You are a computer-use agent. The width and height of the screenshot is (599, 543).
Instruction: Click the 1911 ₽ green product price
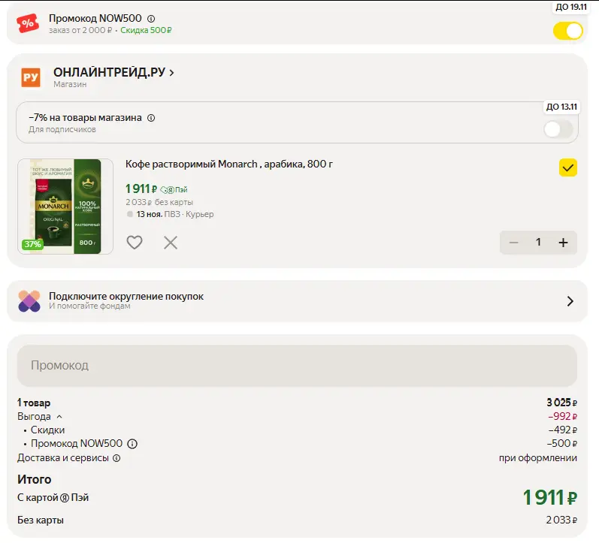(x=141, y=189)
